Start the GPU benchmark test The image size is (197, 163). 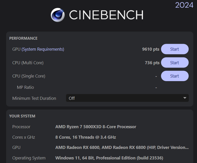tap(174, 49)
